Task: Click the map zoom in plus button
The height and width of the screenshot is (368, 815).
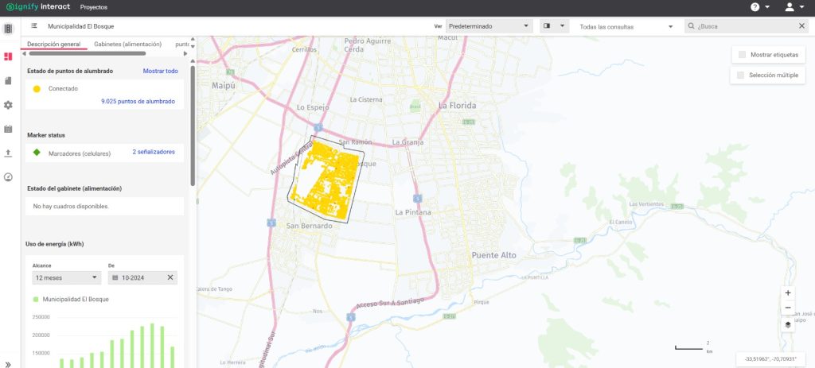Action: coord(787,292)
